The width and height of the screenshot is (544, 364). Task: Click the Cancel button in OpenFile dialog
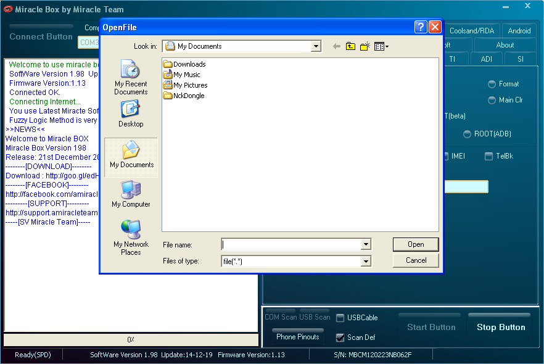tap(416, 260)
